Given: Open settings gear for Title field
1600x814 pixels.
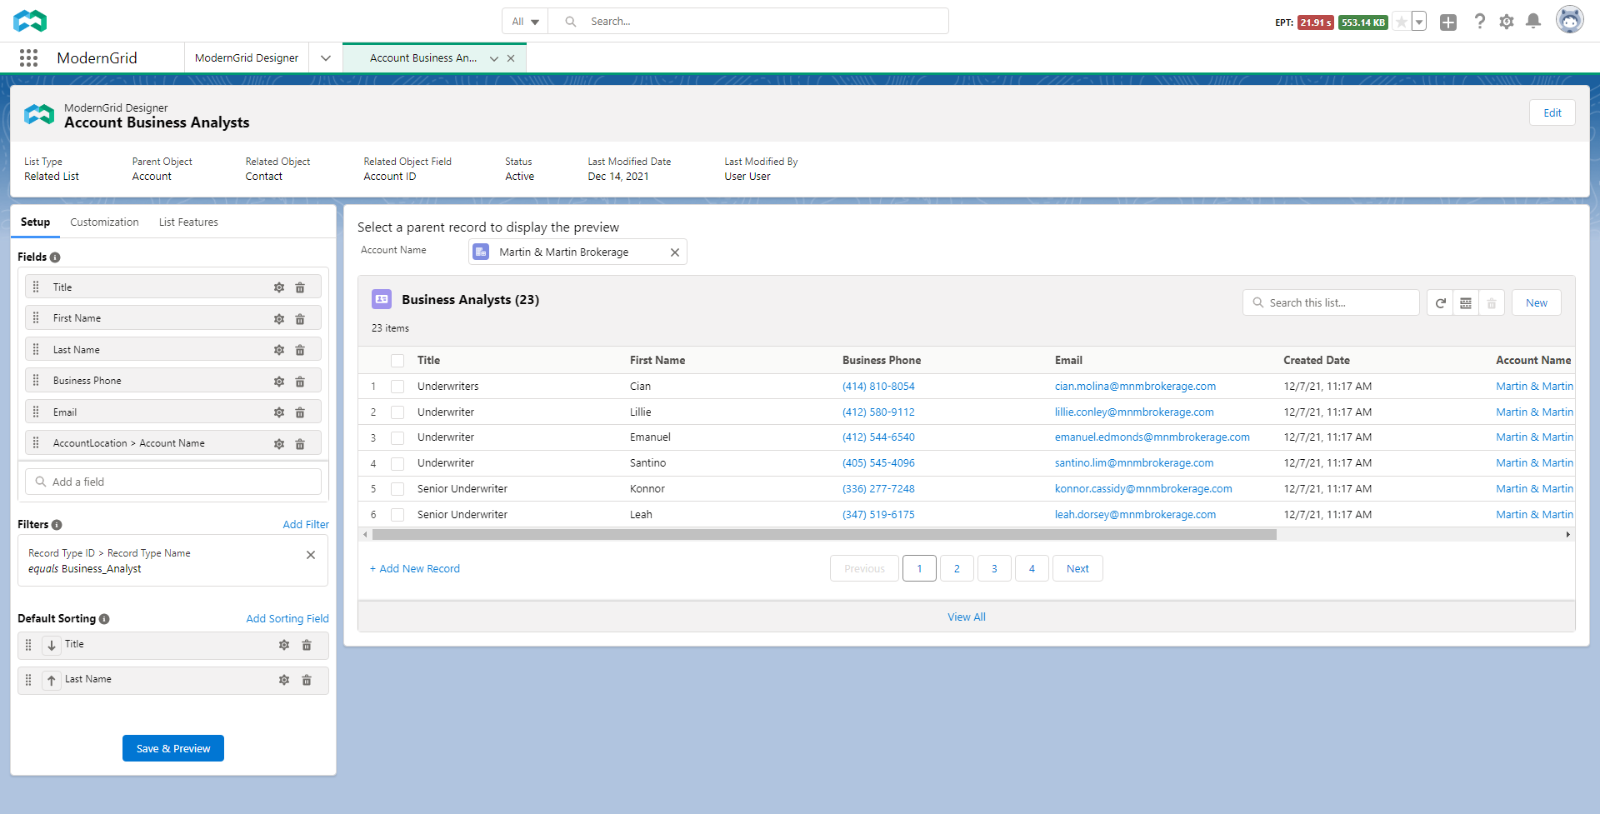Looking at the screenshot, I should 279,287.
